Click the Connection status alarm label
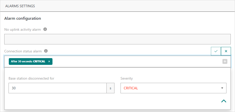Viewport: 235px width, 112px height. [x=23, y=51]
